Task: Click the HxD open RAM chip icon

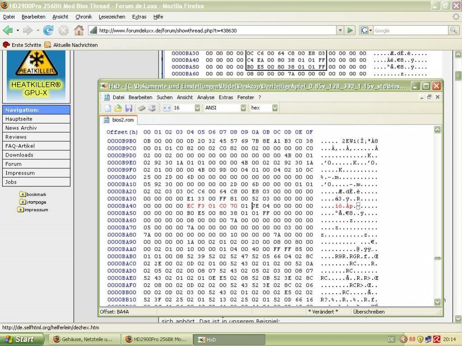Action: click(142, 108)
